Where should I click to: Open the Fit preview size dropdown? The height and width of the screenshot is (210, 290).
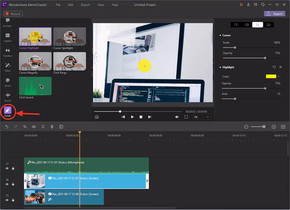coord(202,117)
